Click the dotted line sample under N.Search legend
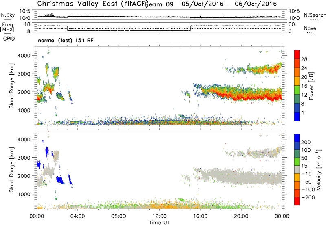The height and width of the screenshot is (225, 326). (x=315, y=19)
